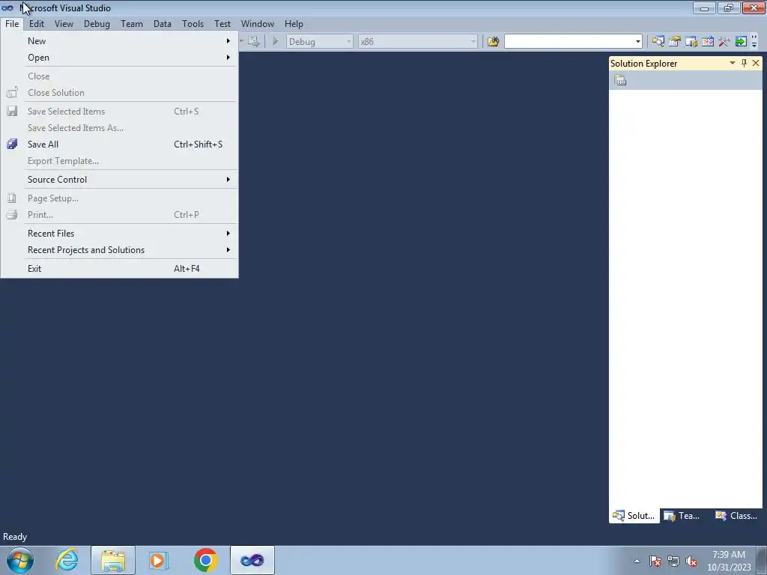The width and height of the screenshot is (767, 575).
Task: Open Solution Explorer via toolbar icon
Action: point(658,42)
